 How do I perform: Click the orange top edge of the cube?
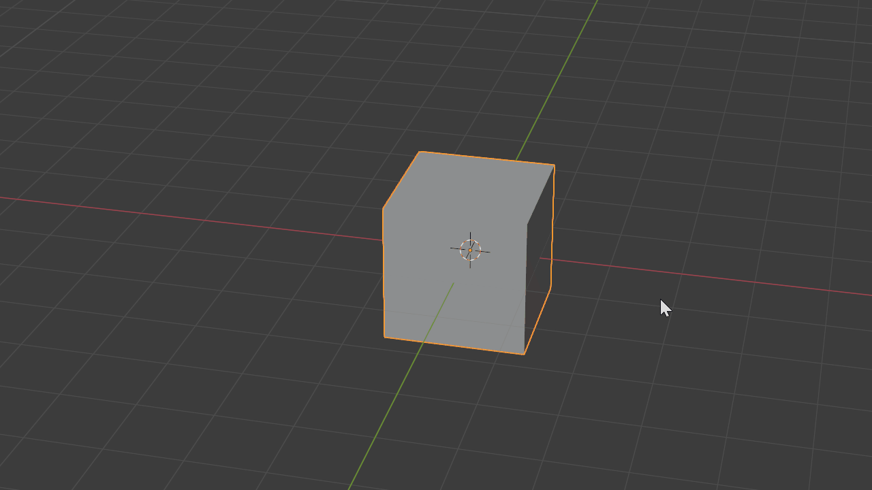coord(487,159)
